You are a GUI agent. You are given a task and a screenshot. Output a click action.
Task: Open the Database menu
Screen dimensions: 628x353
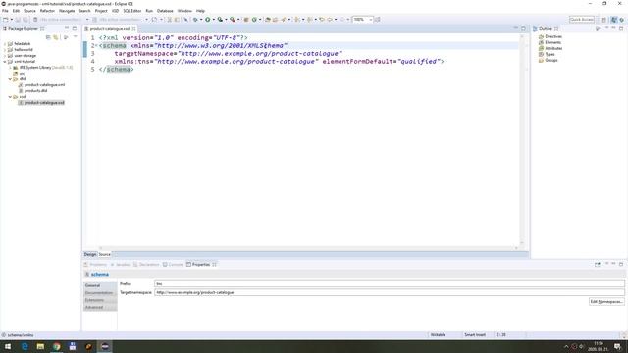(165, 11)
